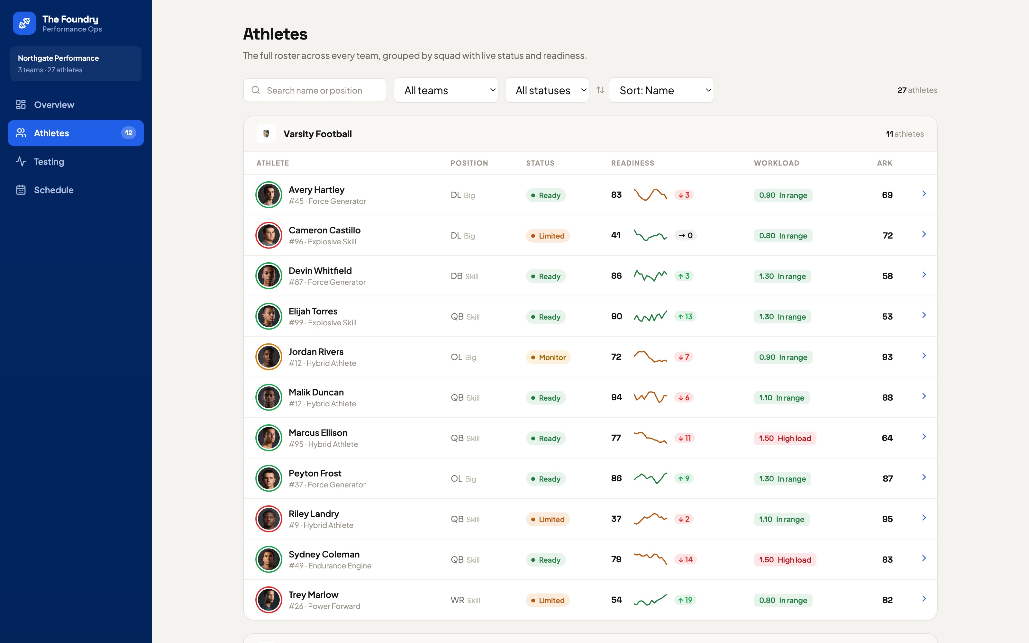Open Riley Landry's row chevron

point(924,518)
